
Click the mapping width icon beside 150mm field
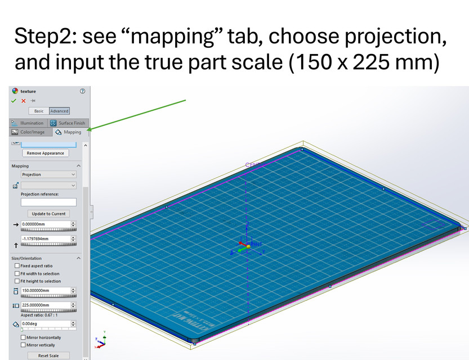coord(16,291)
